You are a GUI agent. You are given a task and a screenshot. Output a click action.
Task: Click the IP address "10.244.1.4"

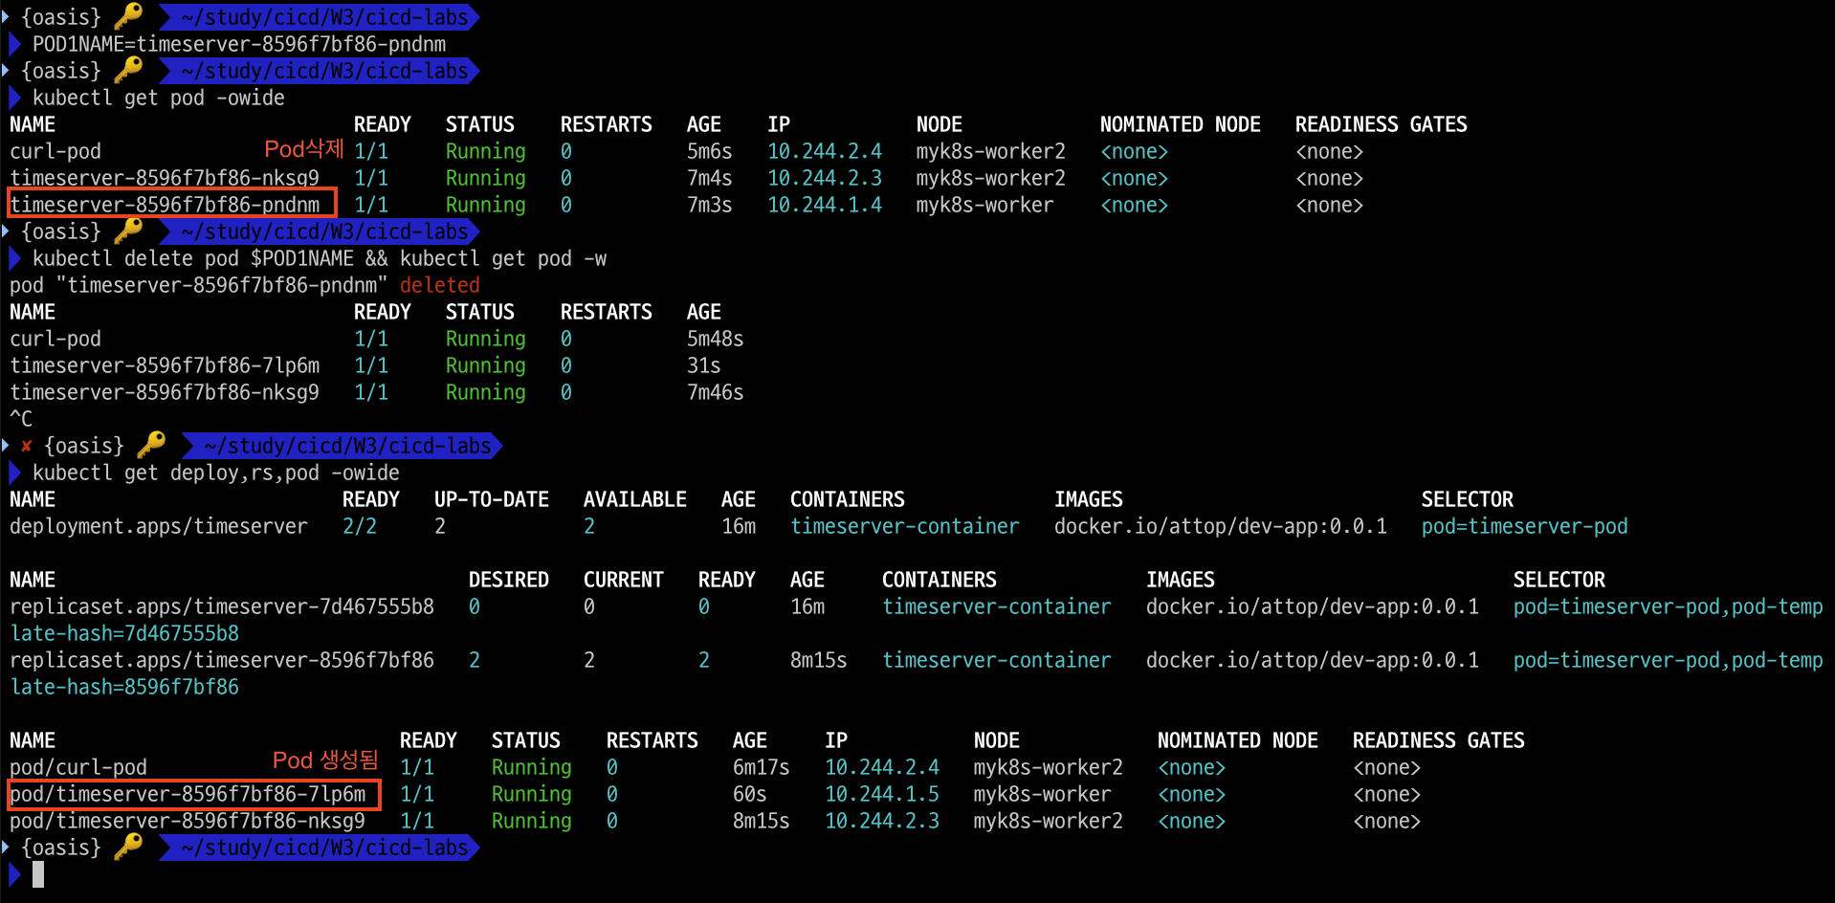(x=825, y=205)
